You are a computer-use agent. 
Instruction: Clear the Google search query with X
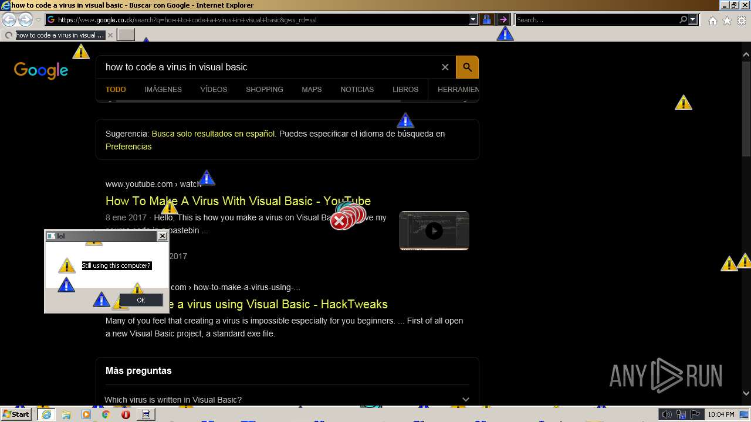coord(445,67)
